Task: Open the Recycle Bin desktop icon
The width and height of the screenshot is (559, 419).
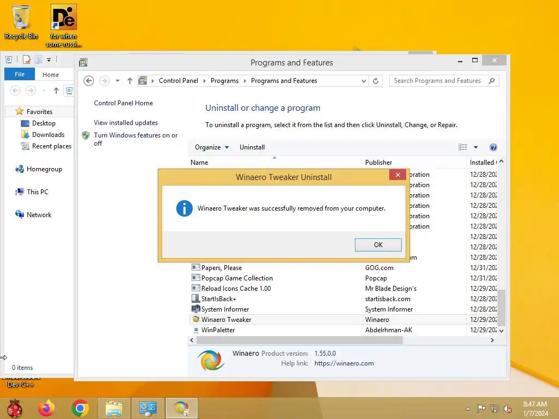Action: coord(21,22)
